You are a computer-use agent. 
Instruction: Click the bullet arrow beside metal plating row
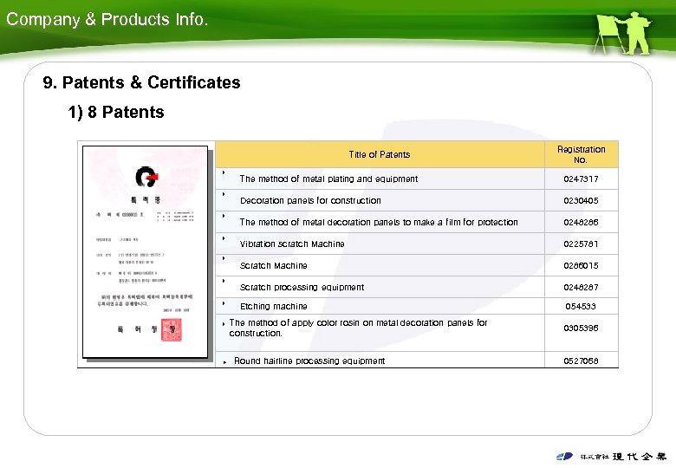[224, 172]
